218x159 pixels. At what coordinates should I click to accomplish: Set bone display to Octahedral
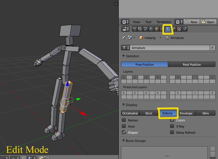130,113
